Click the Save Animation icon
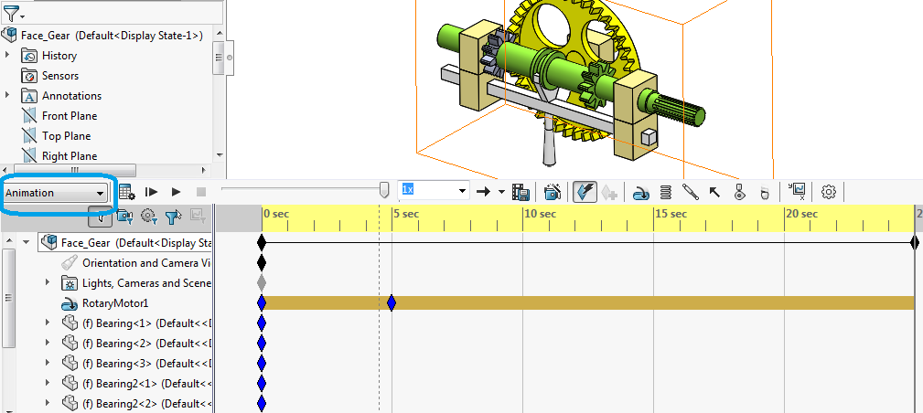This screenshot has height=413, width=923. click(521, 192)
